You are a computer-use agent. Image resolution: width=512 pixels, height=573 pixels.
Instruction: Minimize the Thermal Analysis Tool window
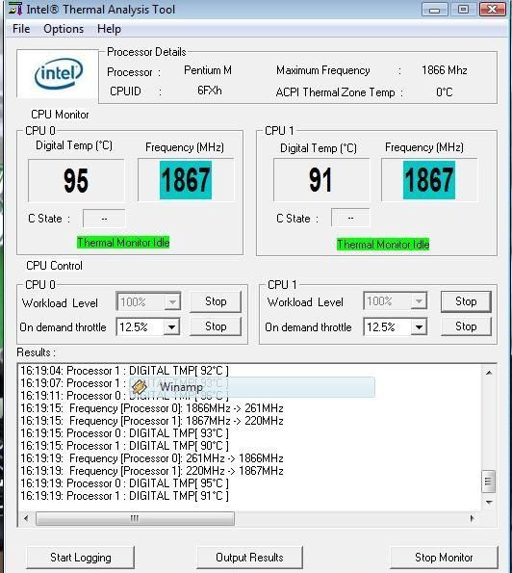click(x=435, y=9)
